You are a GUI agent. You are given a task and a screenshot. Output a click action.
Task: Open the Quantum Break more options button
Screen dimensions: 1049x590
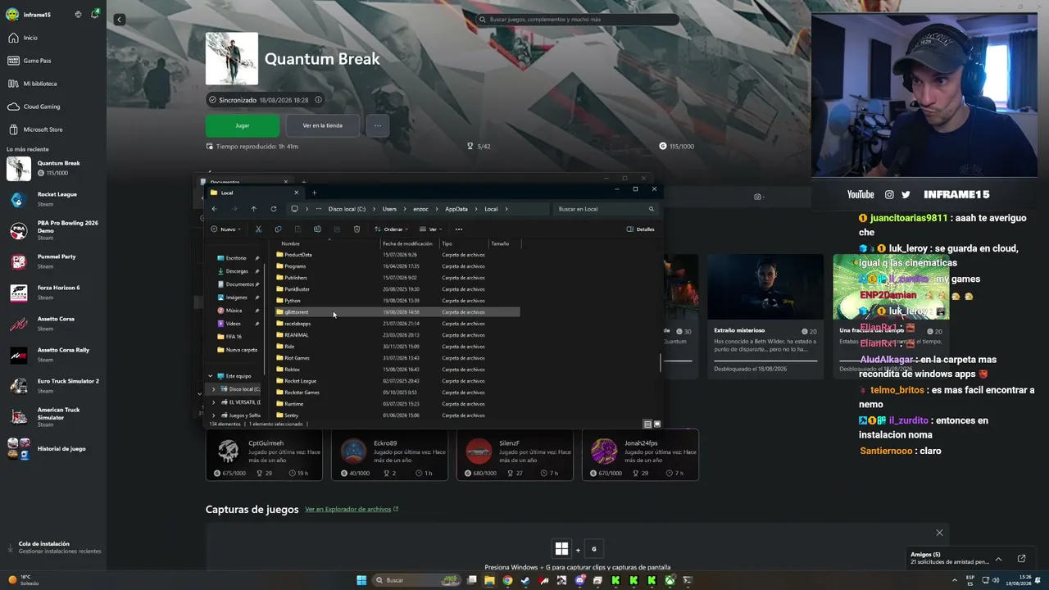click(378, 125)
